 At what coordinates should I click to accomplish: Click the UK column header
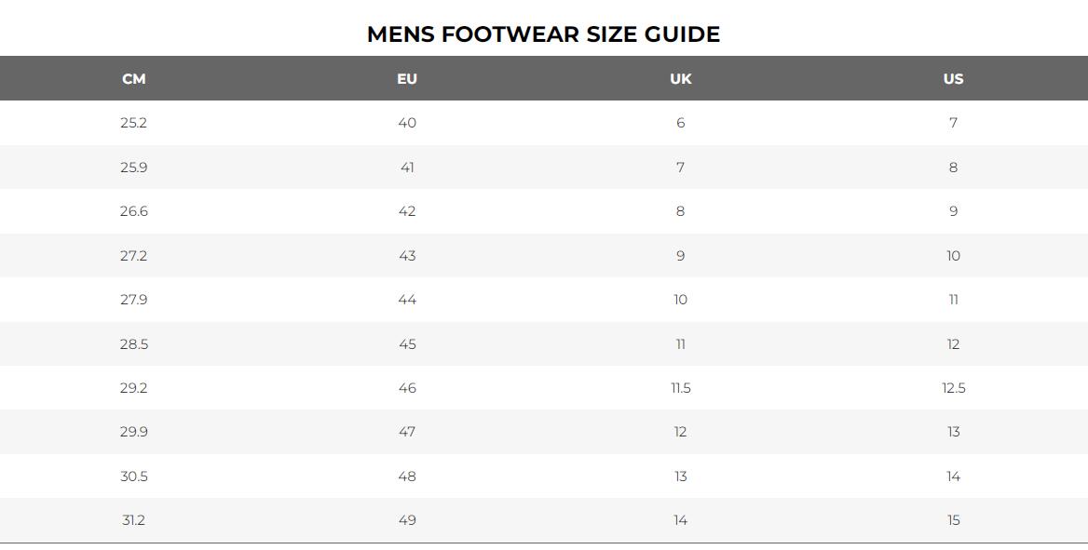tap(681, 79)
